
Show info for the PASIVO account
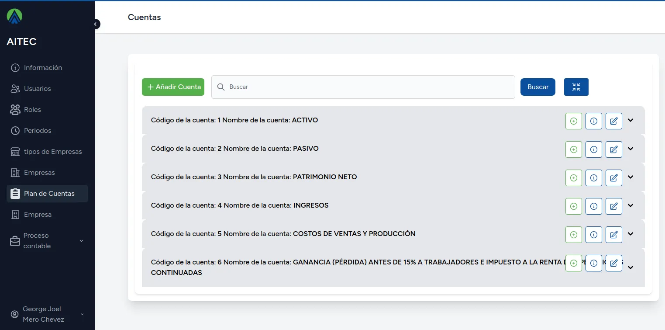(x=594, y=149)
